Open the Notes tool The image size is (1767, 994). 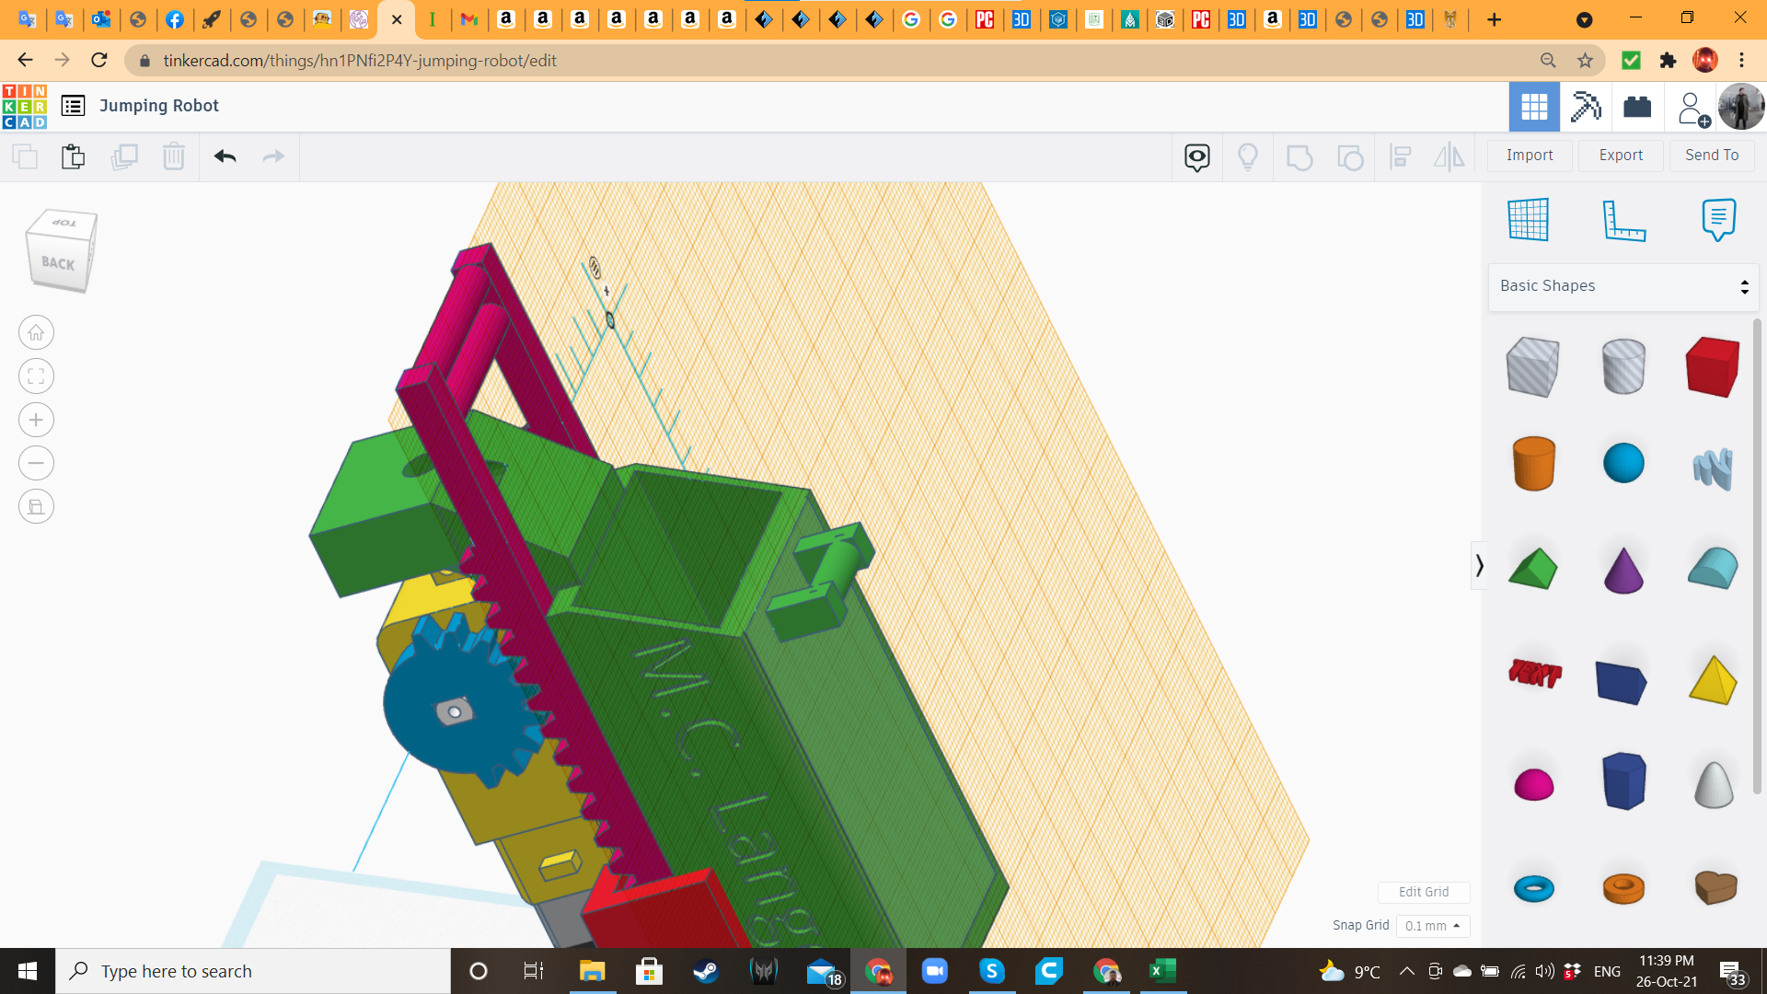pyautogui.click(x=1719, y=220)
